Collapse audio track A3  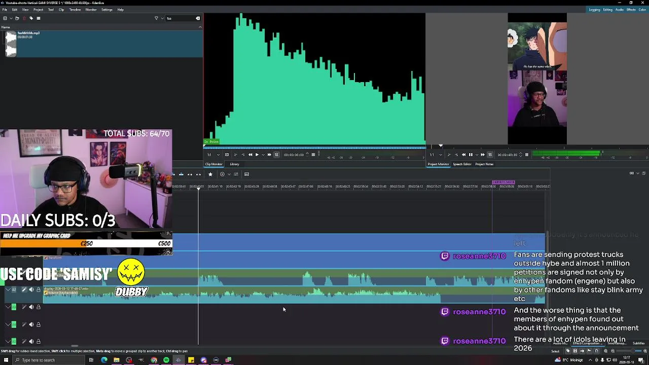[x=8, y=307]
